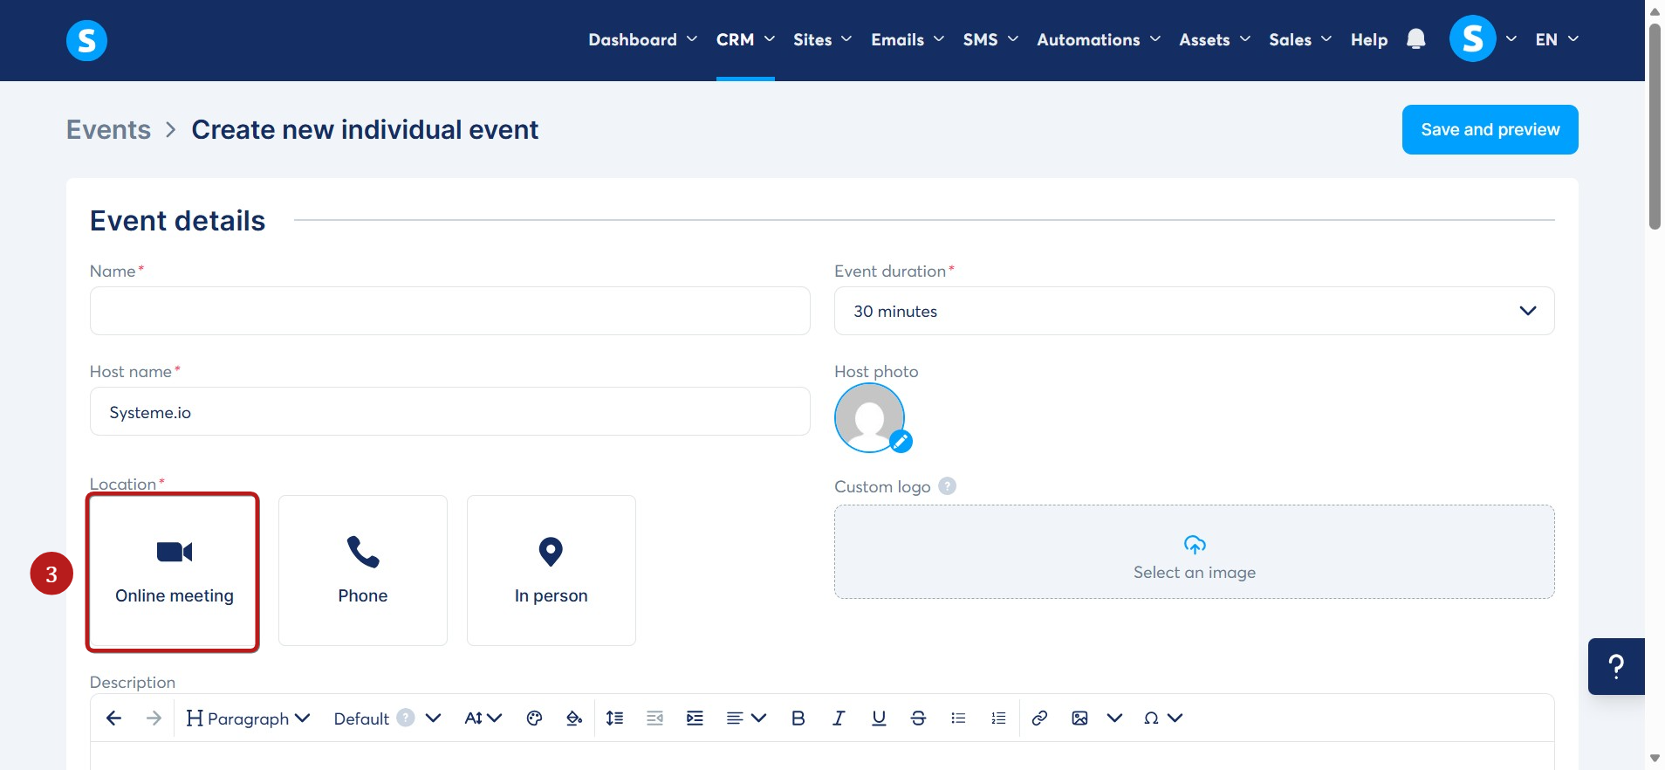Viewport: 1665px width, 770px height.
Task: Open the special characters omega dropdown
Action: [x=1162, y=718]
